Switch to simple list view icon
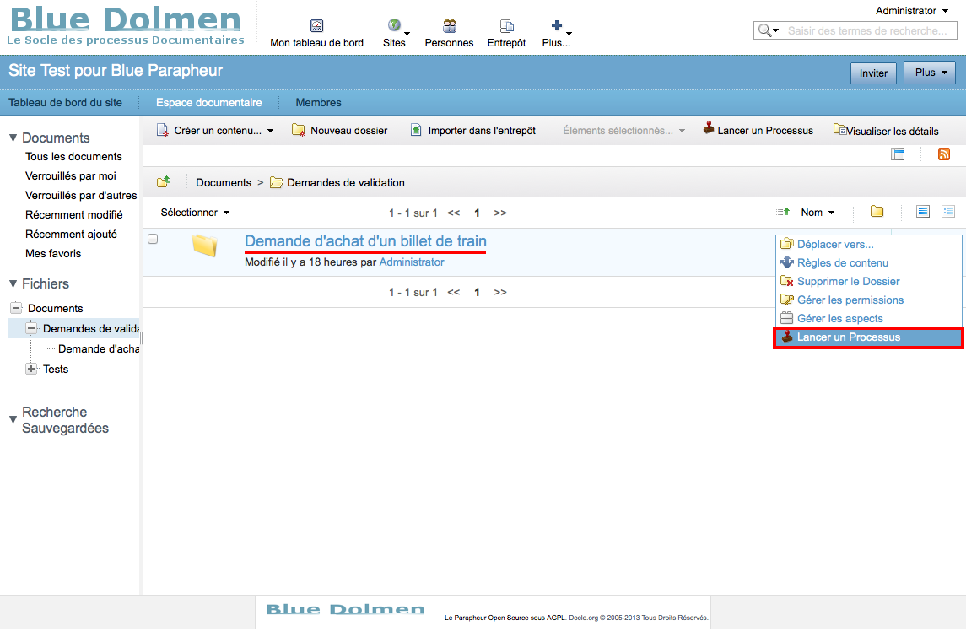Image resolution: width=966 pixels, height=637 pixels. 922,212
